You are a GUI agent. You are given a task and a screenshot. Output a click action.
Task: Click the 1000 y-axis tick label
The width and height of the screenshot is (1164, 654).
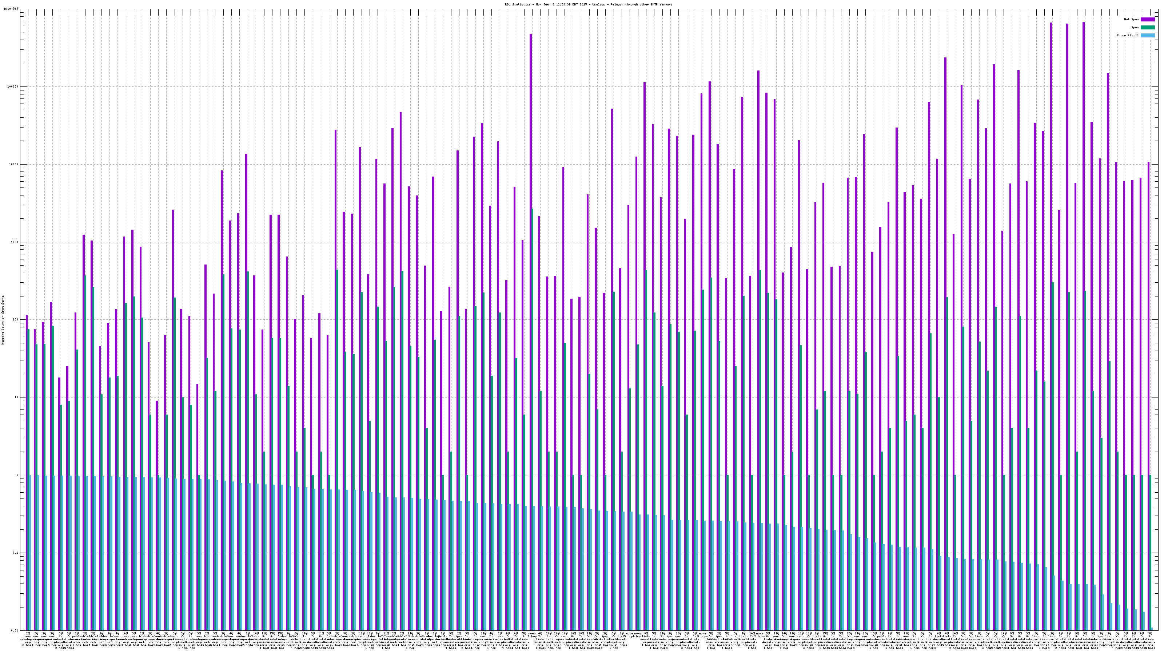pyautogui.click(x=15, y=242)
